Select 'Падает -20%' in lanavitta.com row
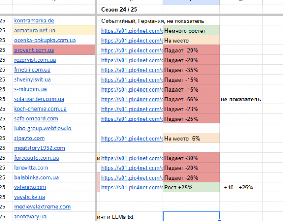Viewport: 283px width, 221px height. (x=191, y=167)
